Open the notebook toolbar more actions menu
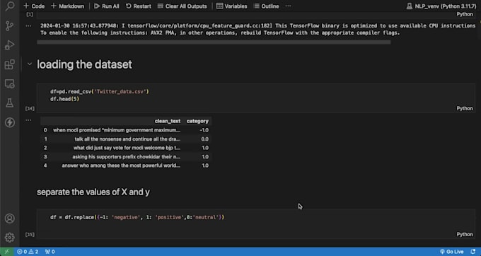481x256 pixels. tap(288, 6)
